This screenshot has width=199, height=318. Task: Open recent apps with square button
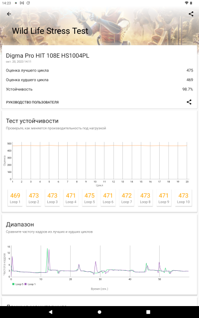[x=148, y=312]
